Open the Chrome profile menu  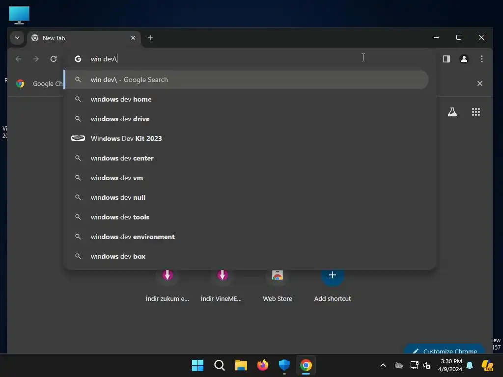point(464,59)
